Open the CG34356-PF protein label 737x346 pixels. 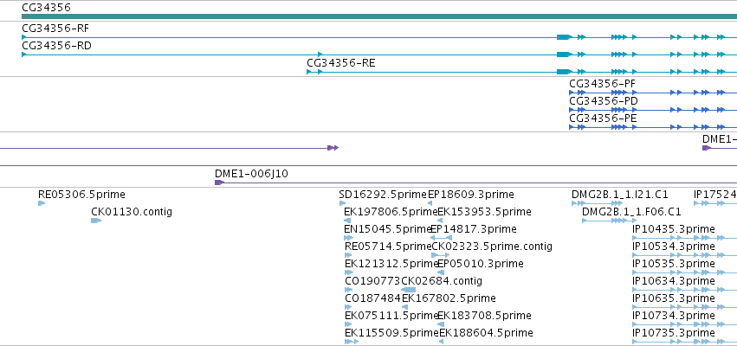(603, 84)
